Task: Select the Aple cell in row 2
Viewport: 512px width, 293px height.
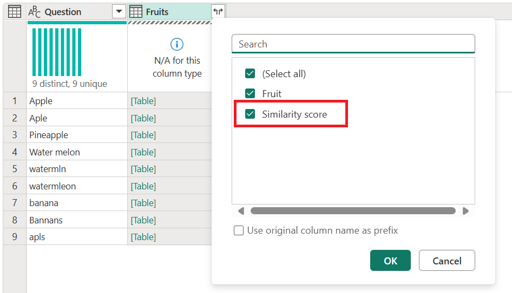Action: (77, 118)
